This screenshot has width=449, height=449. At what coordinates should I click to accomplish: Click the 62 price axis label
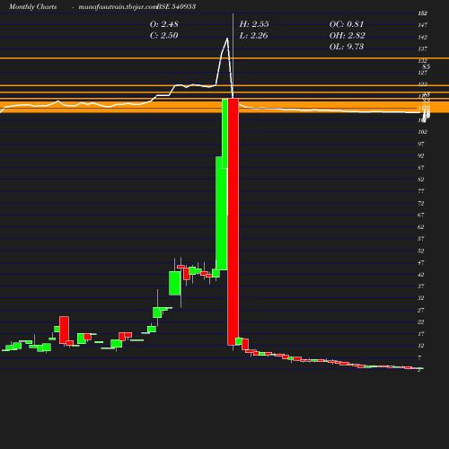pos(421,227)
